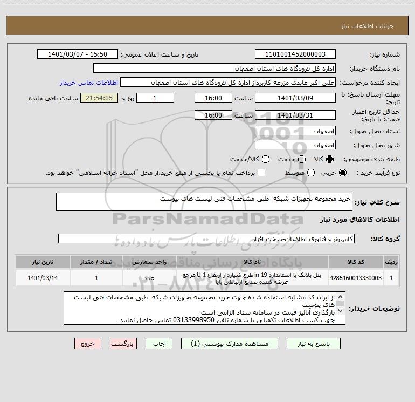Click the request creator name field
The image size is (415, 402).
point(228,83)
